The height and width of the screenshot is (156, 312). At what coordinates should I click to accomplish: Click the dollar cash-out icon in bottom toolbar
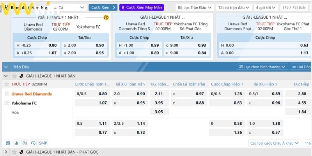(x=25, y=143)
